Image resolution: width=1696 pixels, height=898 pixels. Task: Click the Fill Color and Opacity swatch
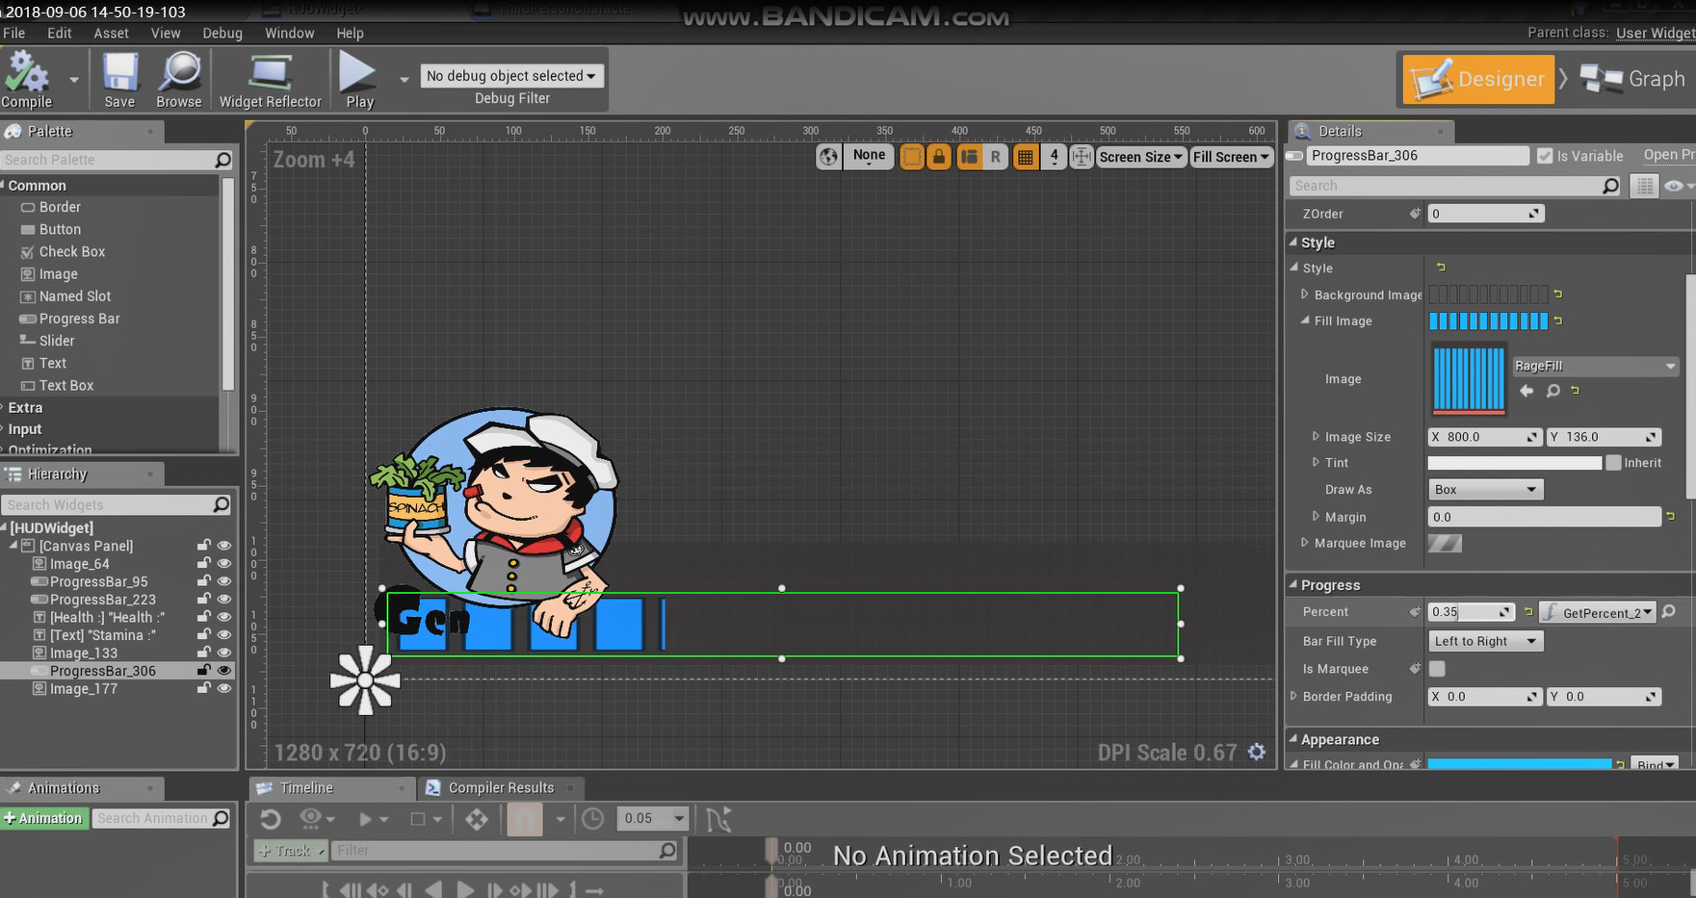(x=1519, y=765)
